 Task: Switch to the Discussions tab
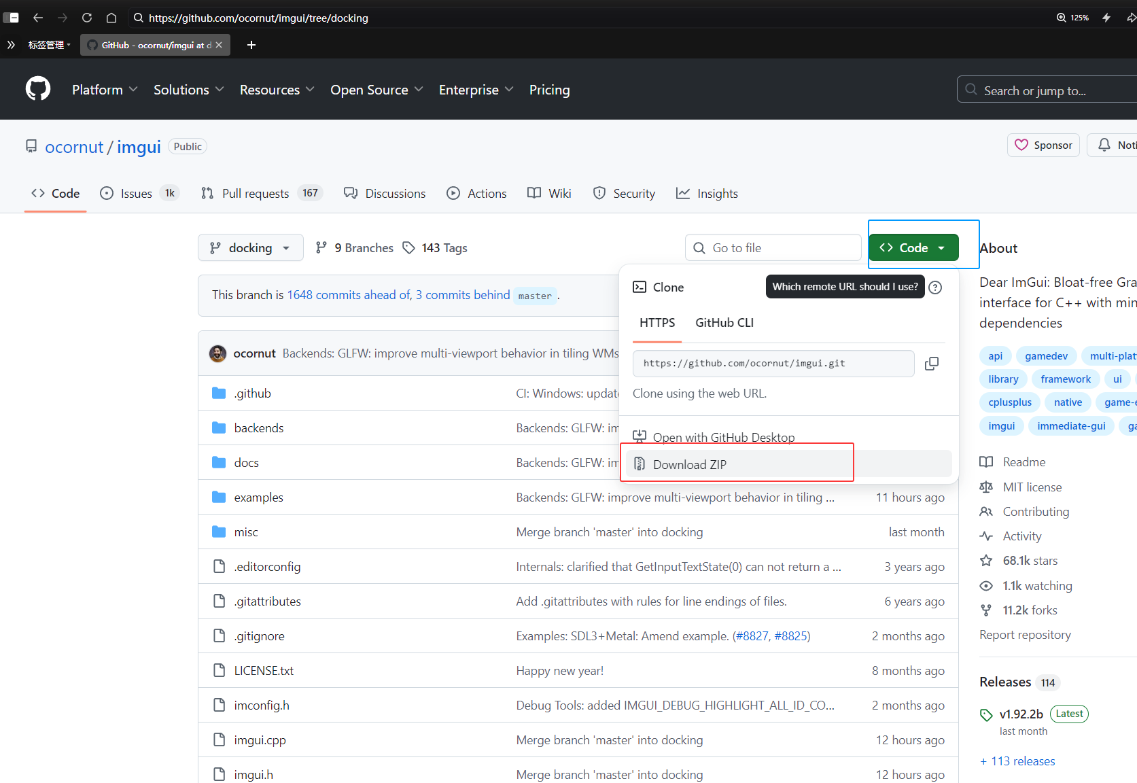coord(385,194)
